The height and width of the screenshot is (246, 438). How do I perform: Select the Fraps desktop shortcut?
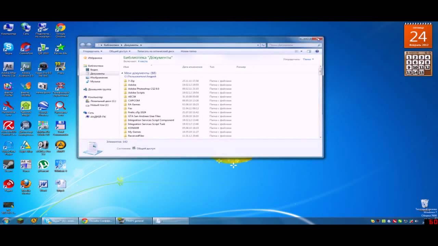[x=61, y=68]
